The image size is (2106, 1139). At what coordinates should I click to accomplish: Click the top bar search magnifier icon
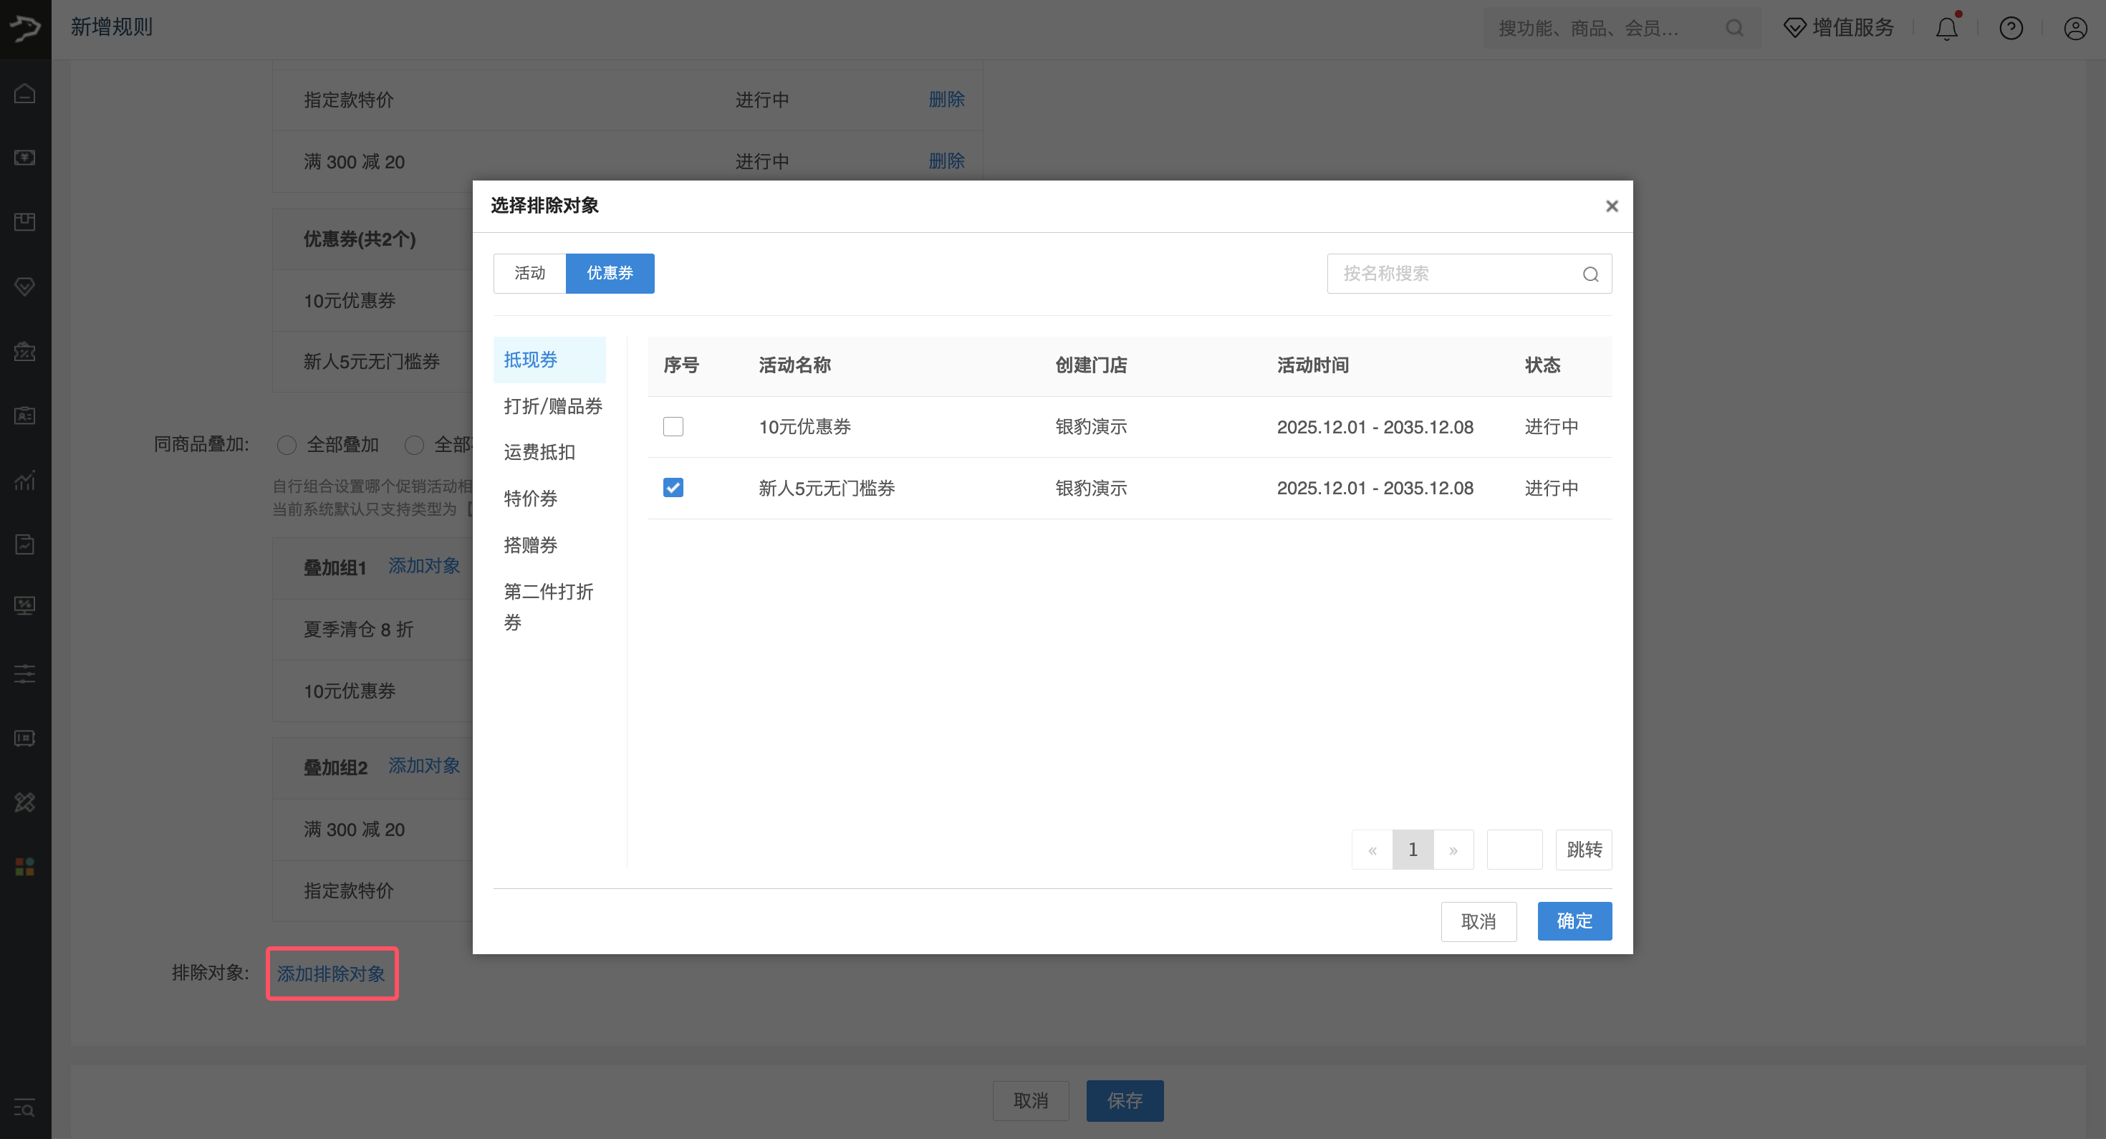click(x=1734, y=29)
